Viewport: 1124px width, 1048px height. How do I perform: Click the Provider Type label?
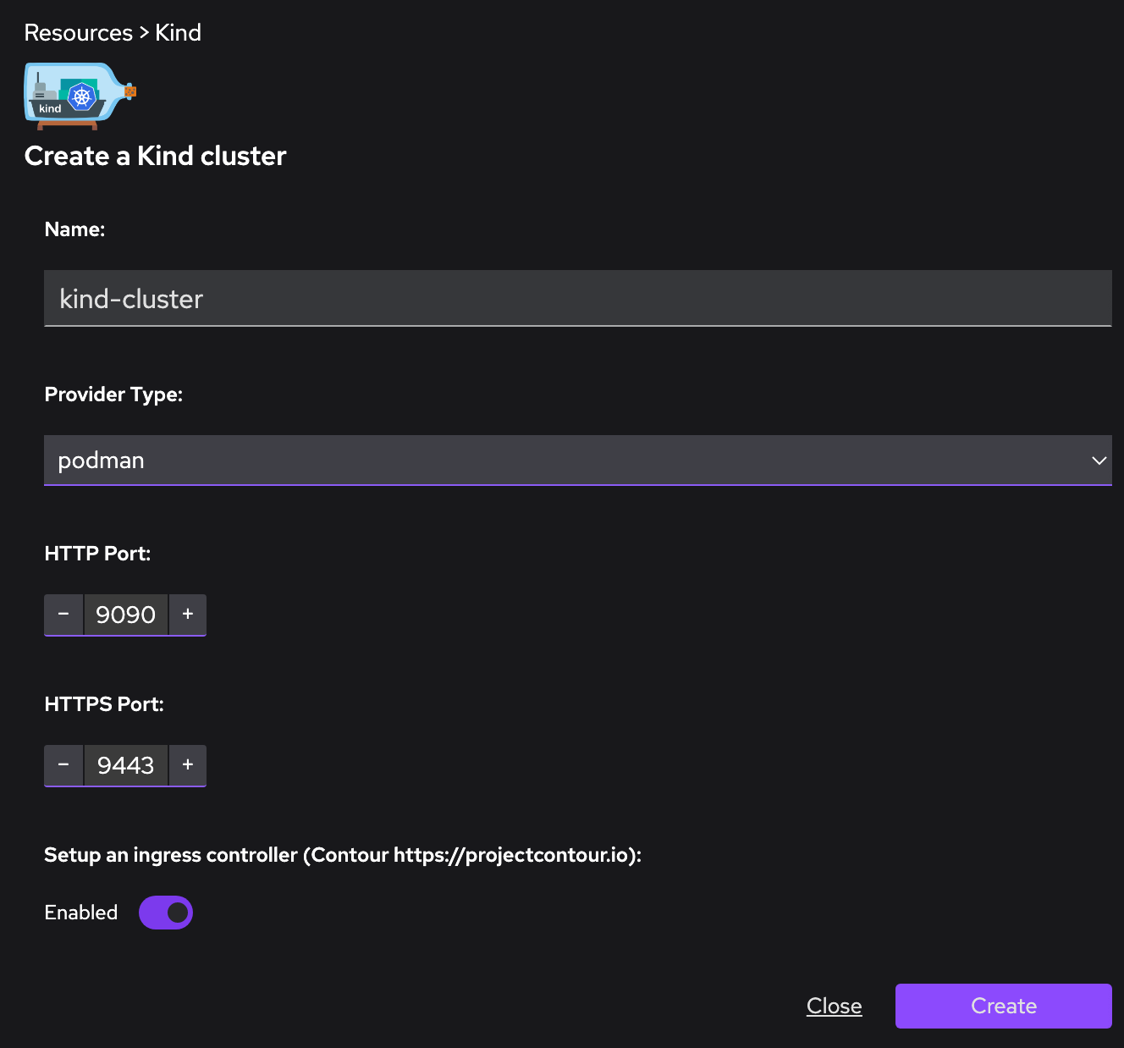[x=113, y=394]
